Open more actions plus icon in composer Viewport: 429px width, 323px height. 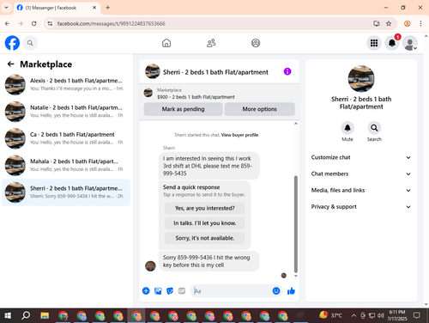(146, 291)
